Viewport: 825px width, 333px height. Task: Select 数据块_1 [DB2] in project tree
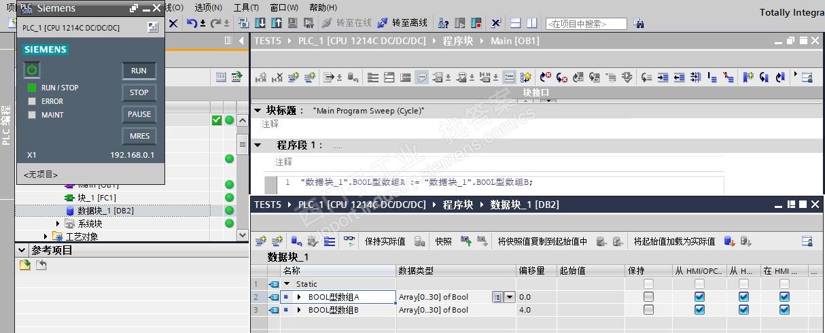tap(105, 211)
